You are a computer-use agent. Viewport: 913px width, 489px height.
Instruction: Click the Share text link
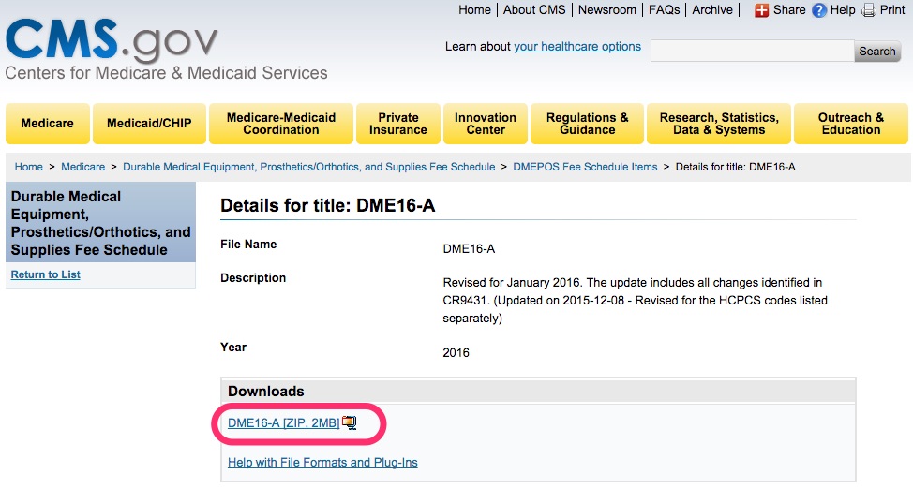(x=789, y=10)
